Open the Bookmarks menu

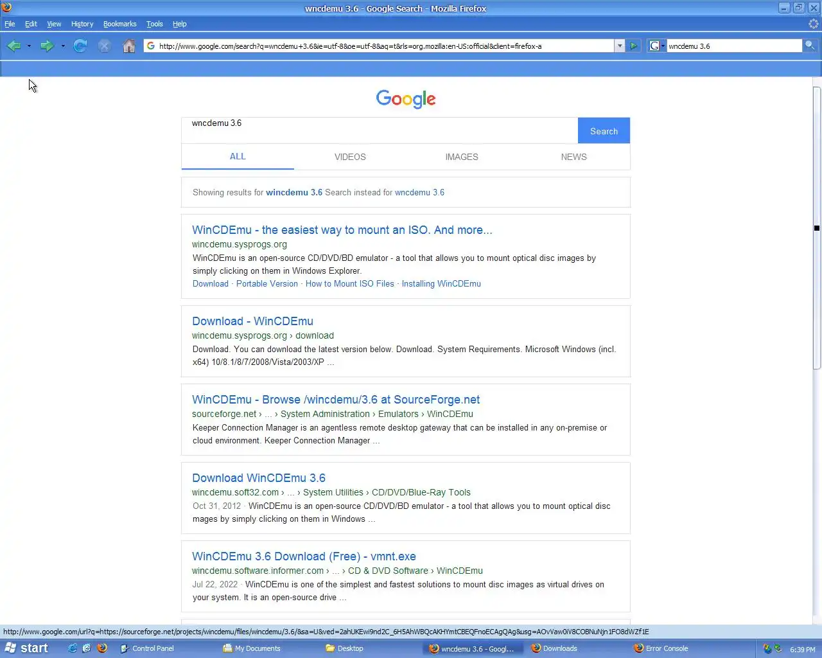(x=120, y=24)
